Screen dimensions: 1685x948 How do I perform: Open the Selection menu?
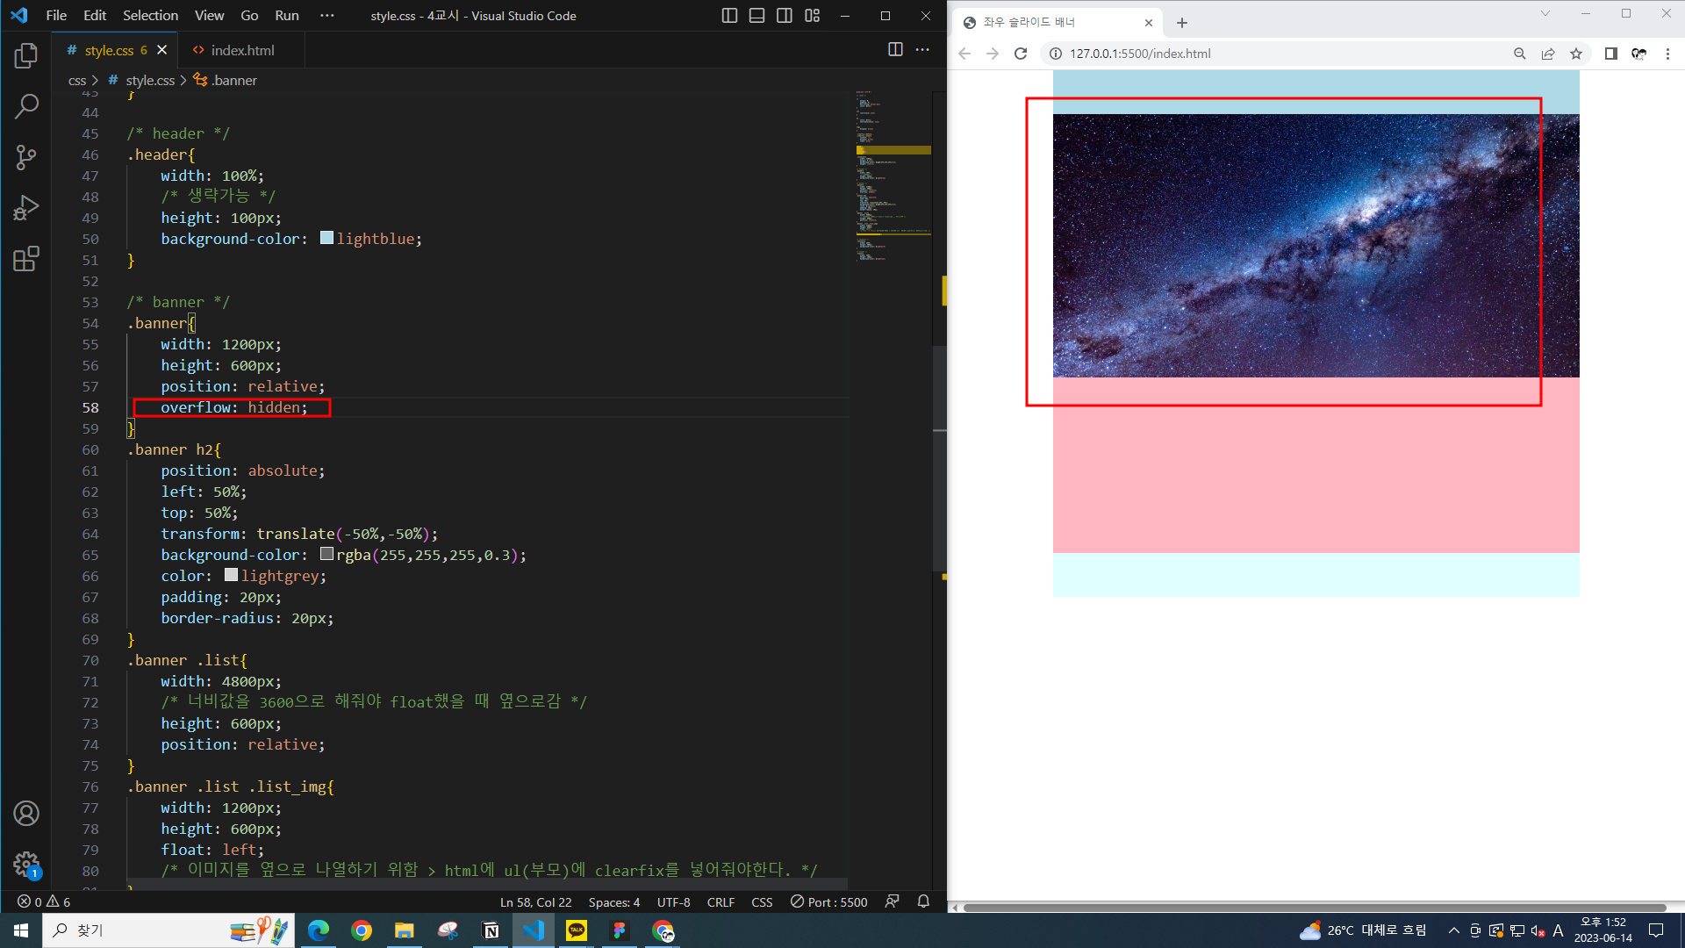click(150, 16)
